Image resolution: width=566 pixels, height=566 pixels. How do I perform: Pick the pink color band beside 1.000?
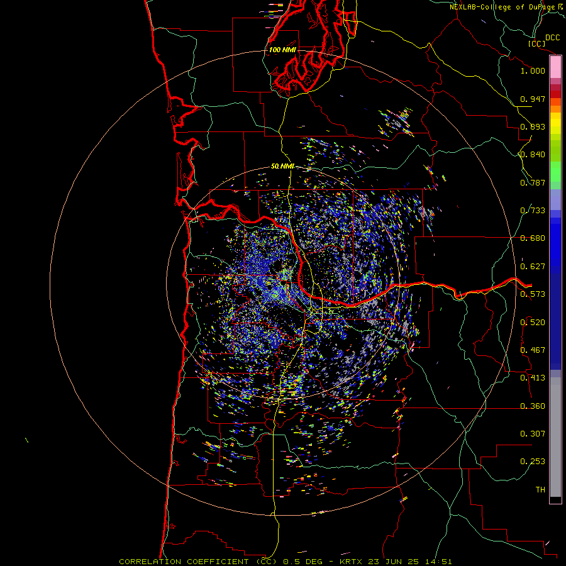[555, 68]
